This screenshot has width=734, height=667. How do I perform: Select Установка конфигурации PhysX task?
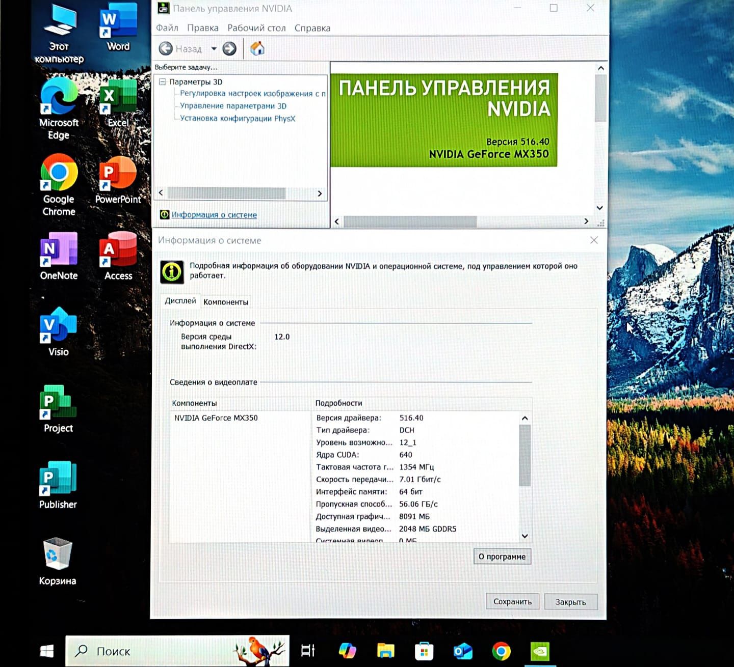tap(238, 119)
